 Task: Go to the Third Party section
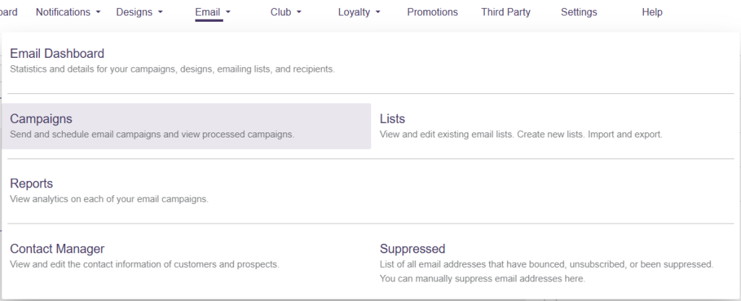(505, 12)
